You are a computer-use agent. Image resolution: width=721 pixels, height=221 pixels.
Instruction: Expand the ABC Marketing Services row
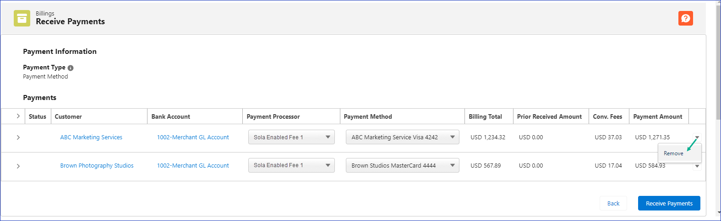pos(18,137)
